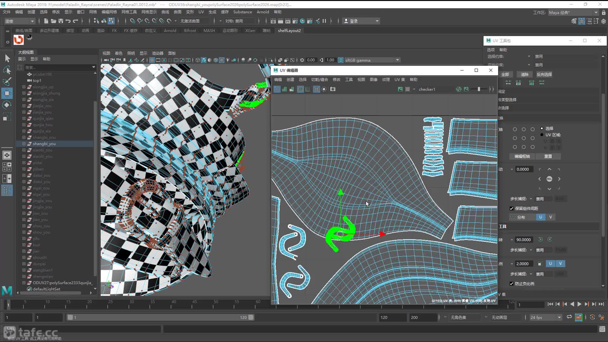Click the smooth shaded cube icon in the viewport
This screenshot has width=608, height=342.
[x=204, y=60]
